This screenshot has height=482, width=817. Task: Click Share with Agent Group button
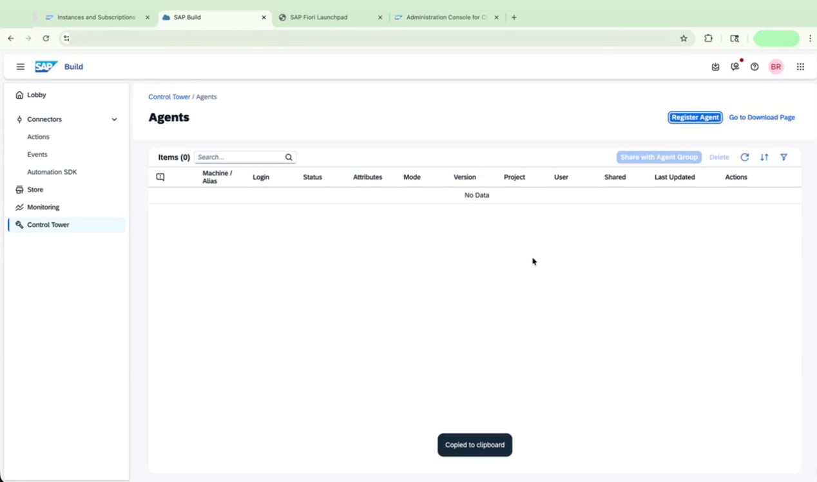658,157
